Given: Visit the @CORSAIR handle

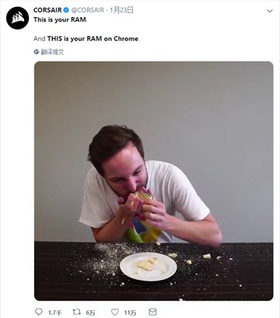Looking at the screenshot, I should (88, 10).
